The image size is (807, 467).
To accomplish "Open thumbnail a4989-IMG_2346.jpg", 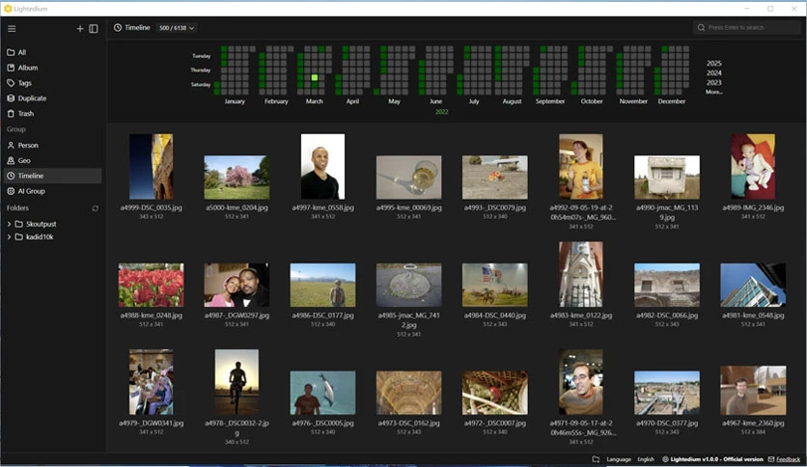I will coord(753,167).
